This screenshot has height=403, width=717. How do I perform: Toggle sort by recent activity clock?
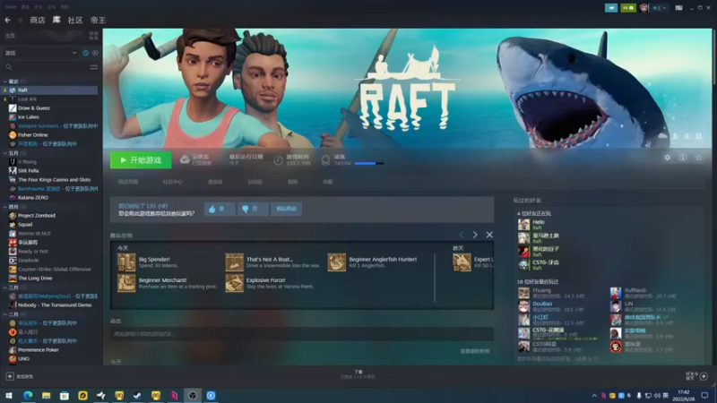point(85,53)
